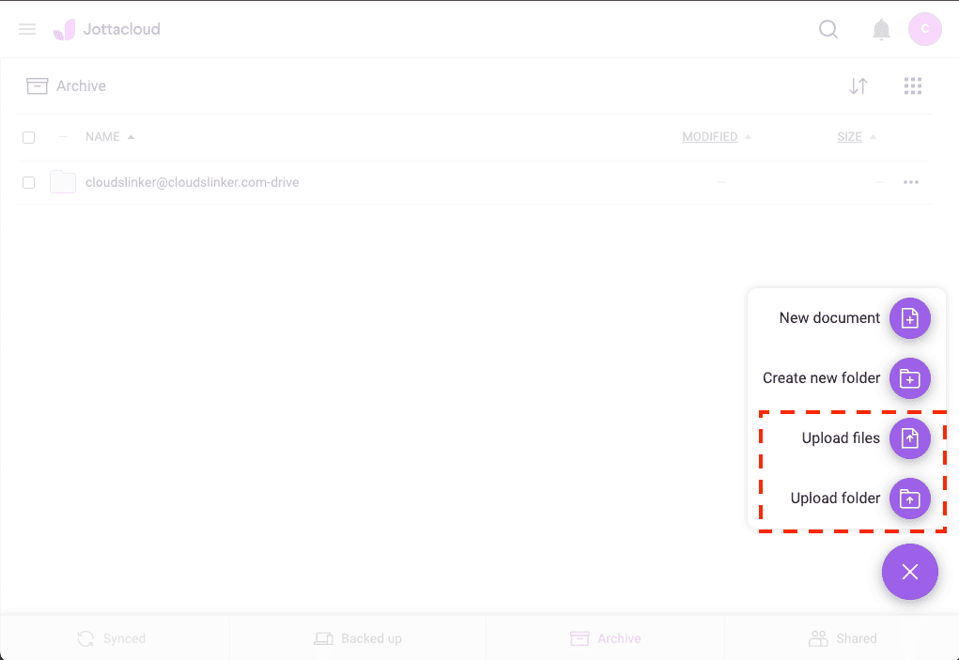959x660 pixels.
Task: Switch to the Synced tab
Action: [112, 638]
